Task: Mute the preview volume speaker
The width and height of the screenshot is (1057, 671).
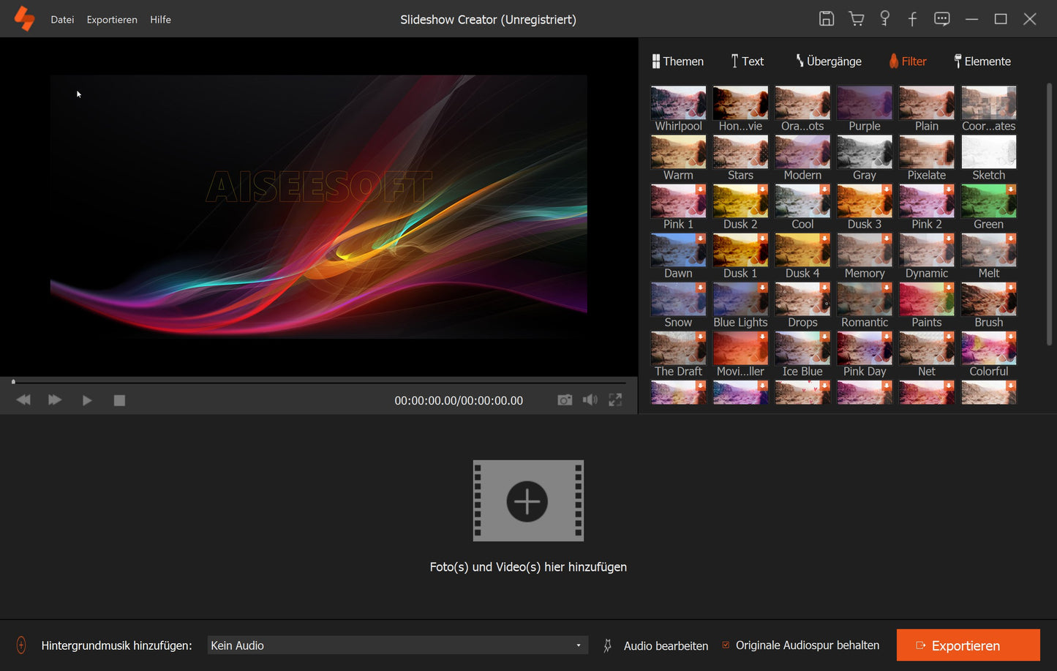Action: (x=590, y=400)
